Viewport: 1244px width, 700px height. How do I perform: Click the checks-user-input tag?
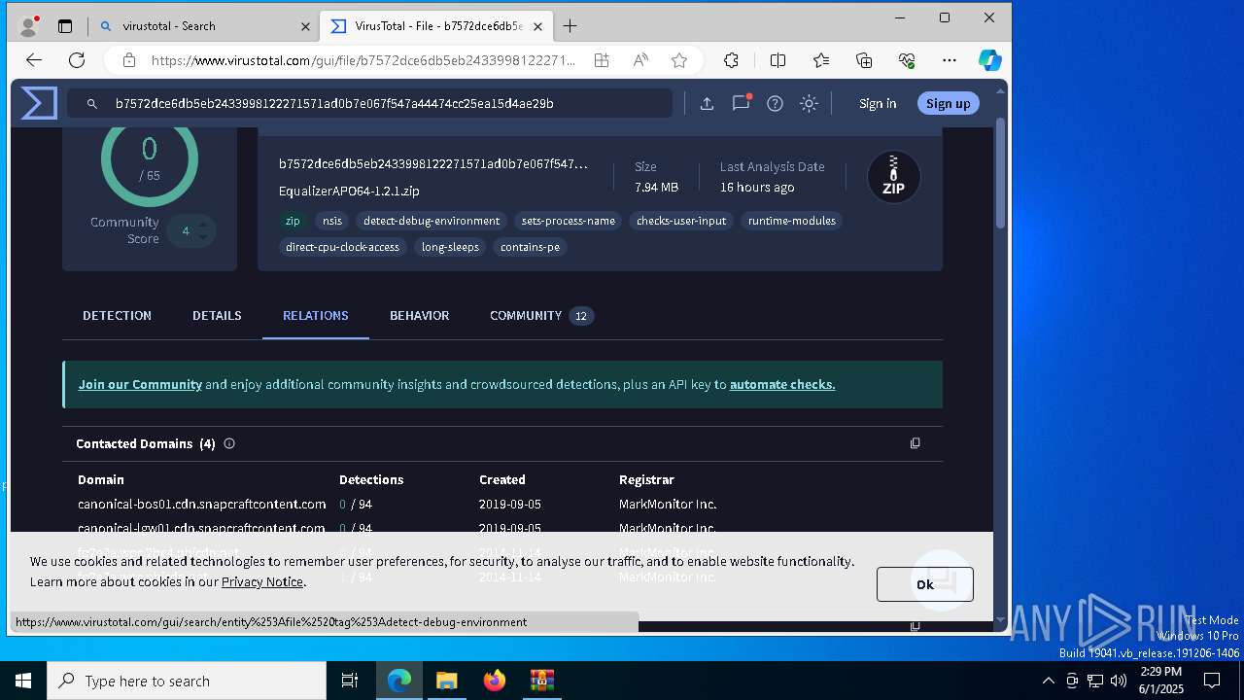[x=681, y=221]
